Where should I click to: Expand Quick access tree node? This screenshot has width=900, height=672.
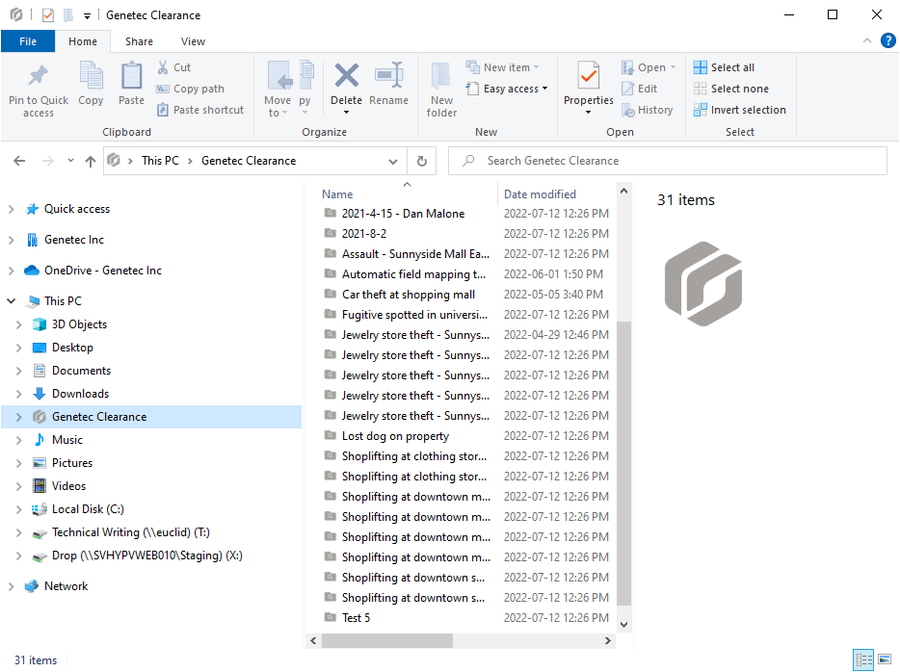pyautogui.click(x=11, y=209)
